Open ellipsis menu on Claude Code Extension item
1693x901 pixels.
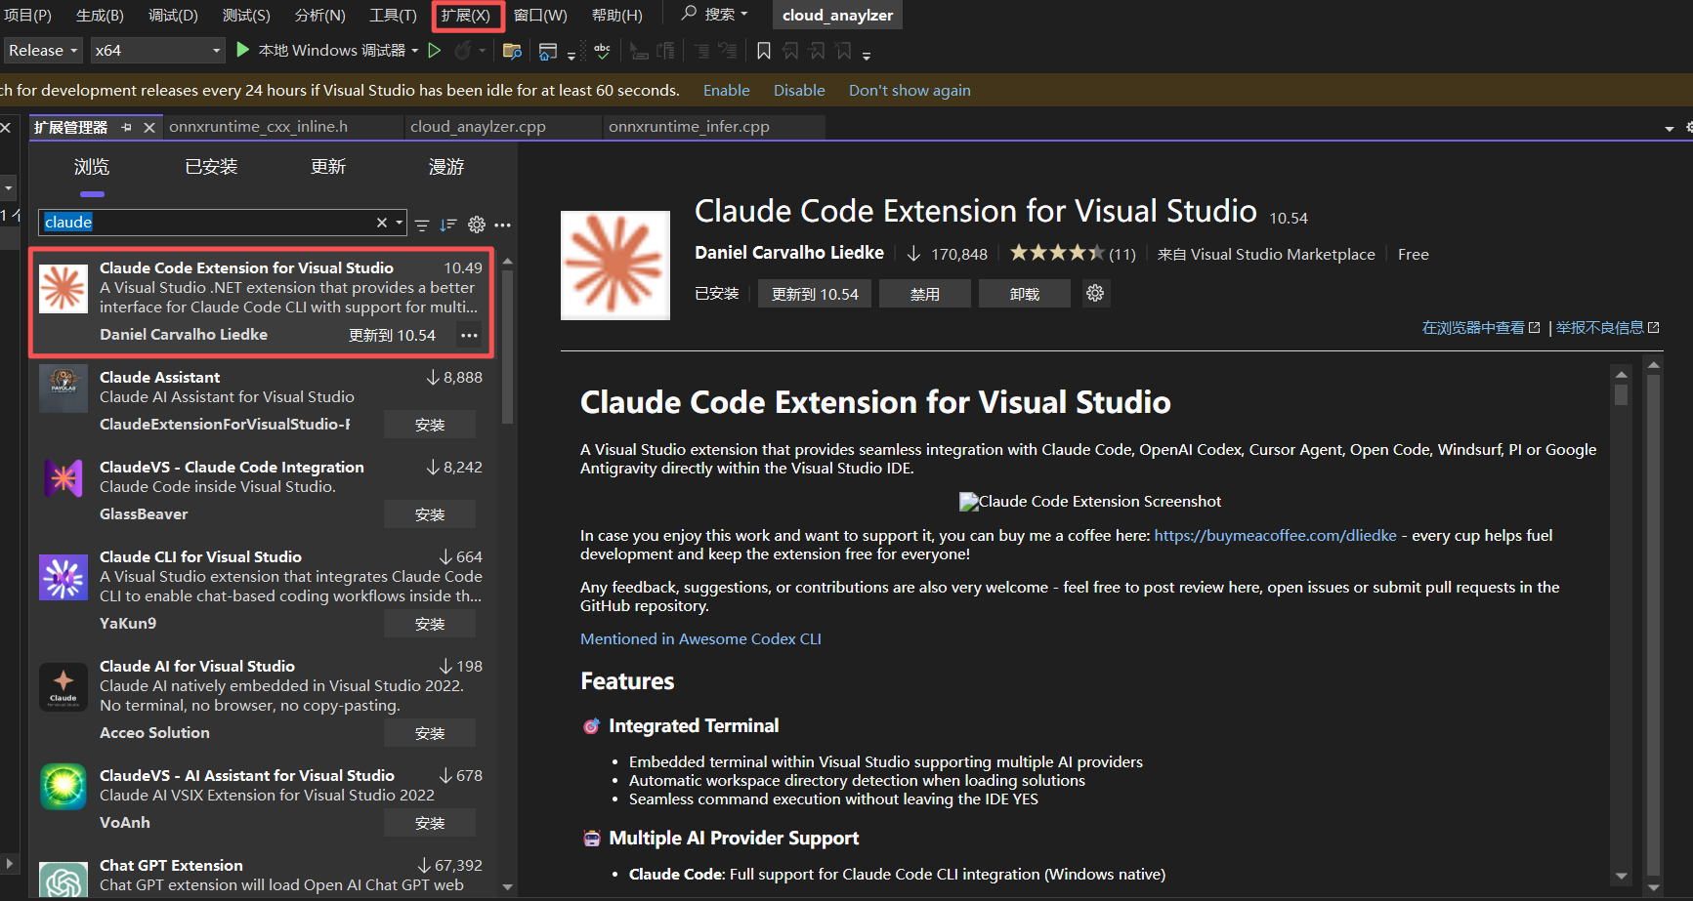(x=470, y=335)
